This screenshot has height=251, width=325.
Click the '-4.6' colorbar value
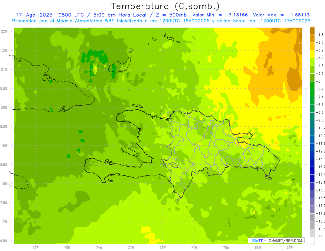[x=320, y=66]
